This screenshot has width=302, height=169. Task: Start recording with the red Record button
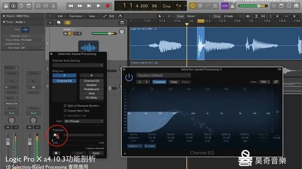[108, 6]
